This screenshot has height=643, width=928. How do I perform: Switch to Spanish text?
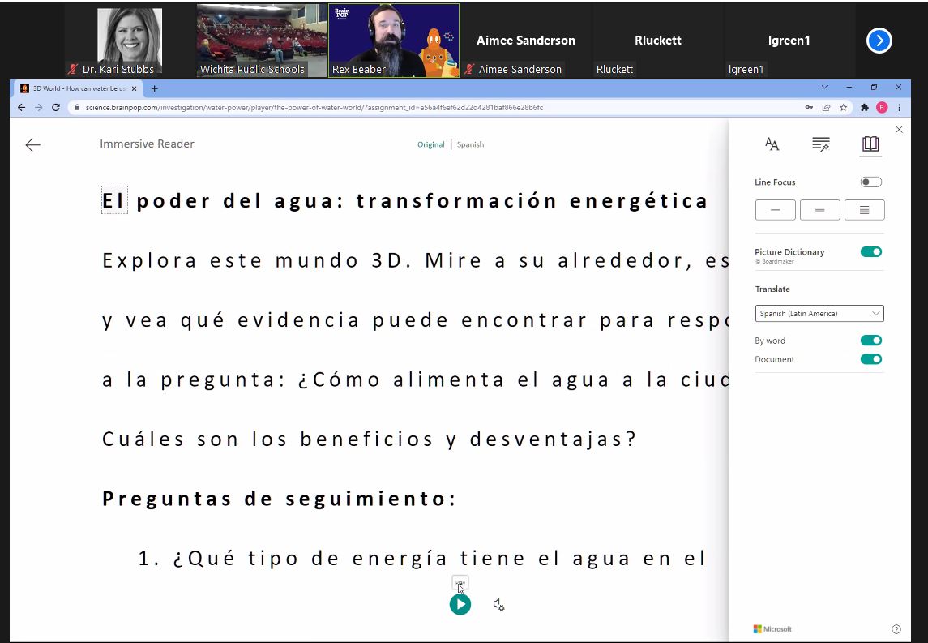point(471,144)
